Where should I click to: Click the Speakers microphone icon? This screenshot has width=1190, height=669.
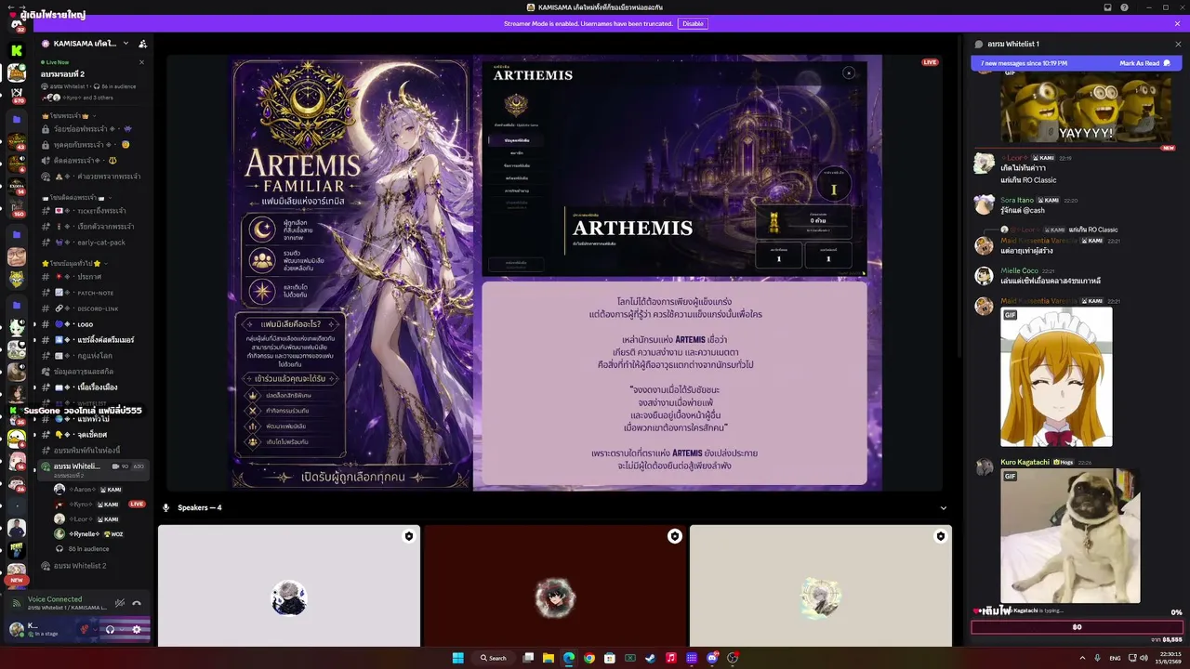coord(166,508)
